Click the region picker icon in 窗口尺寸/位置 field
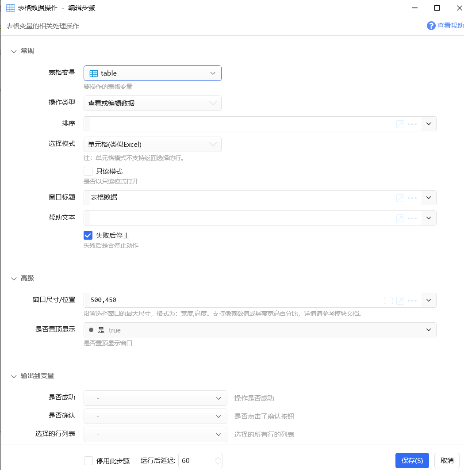The width and height of the screenshot is (464, 470). click(x=388, y=301)
